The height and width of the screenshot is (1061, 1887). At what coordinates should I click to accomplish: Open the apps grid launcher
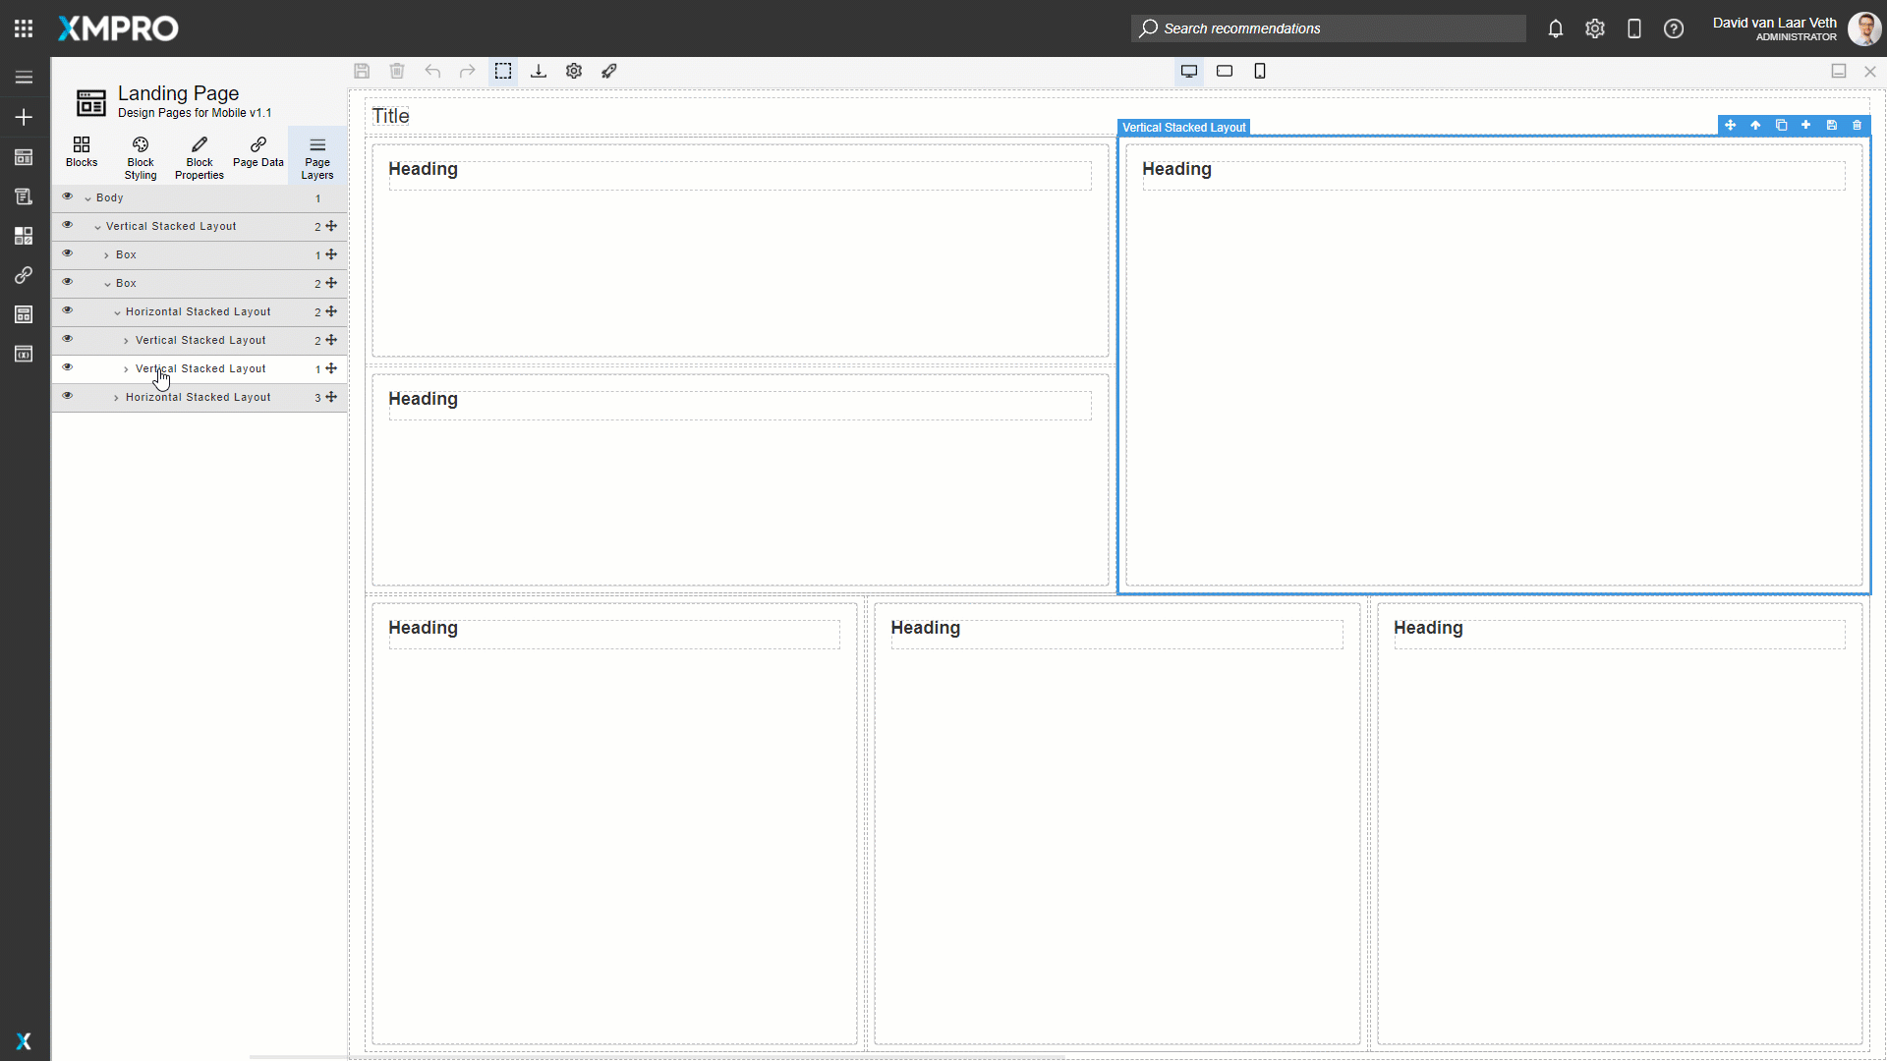[x=24, y=28]
